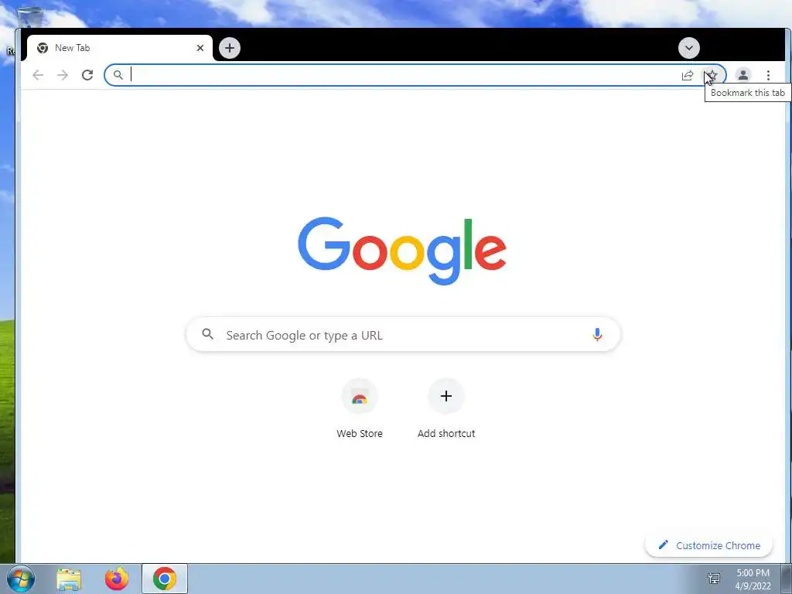This screenshot has width=792, height=594.
Task: Click the share this page icon
Action: [x=688, y=75]
